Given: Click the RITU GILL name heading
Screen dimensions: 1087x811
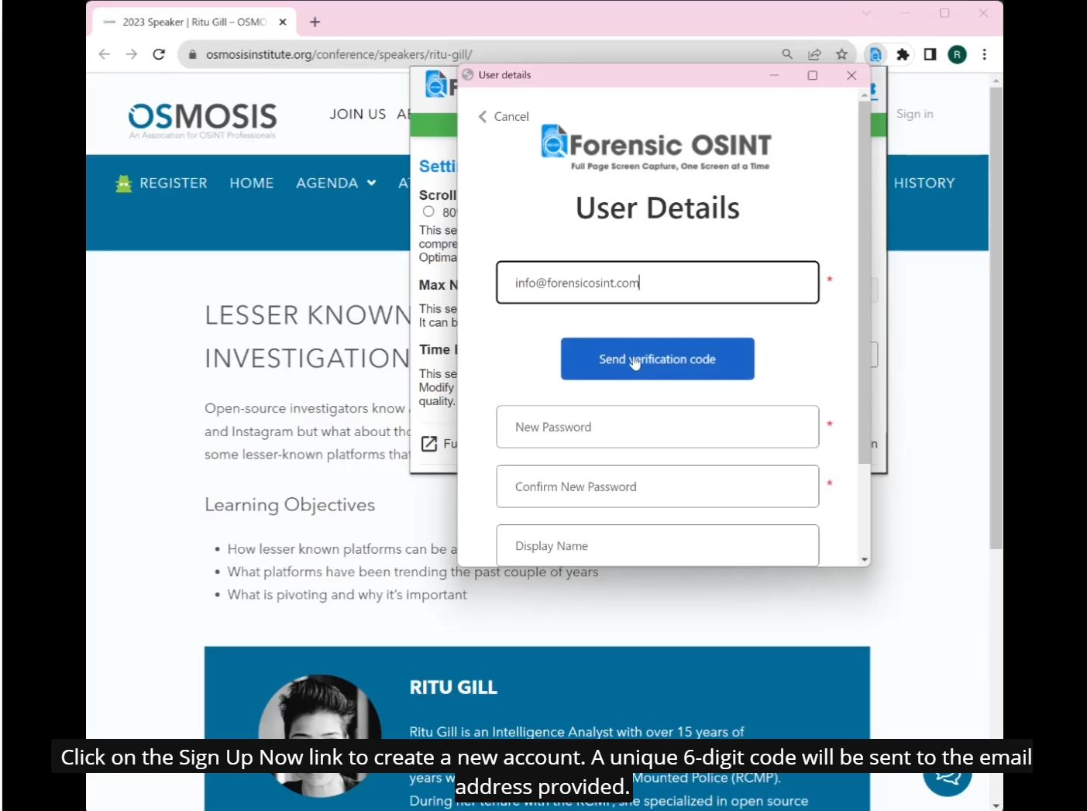Looking at the screenshot, I should [x=453, y=687].
